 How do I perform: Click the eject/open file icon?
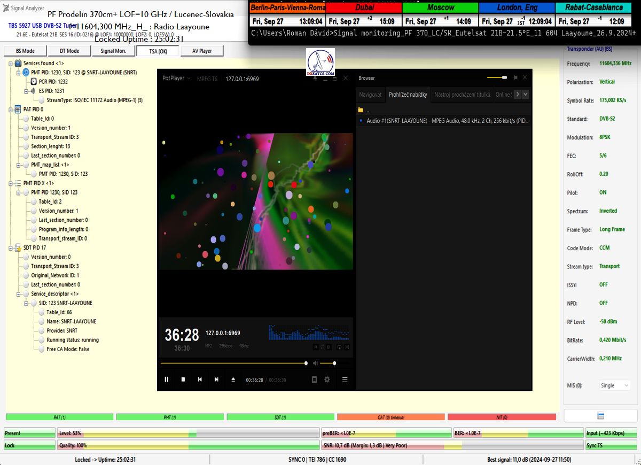tap(233, 379)
